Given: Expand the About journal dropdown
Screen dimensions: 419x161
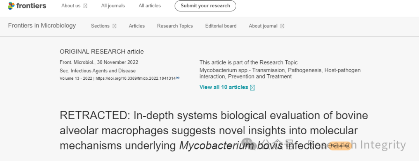Looking at the screenshot, I should coord(267,26).
